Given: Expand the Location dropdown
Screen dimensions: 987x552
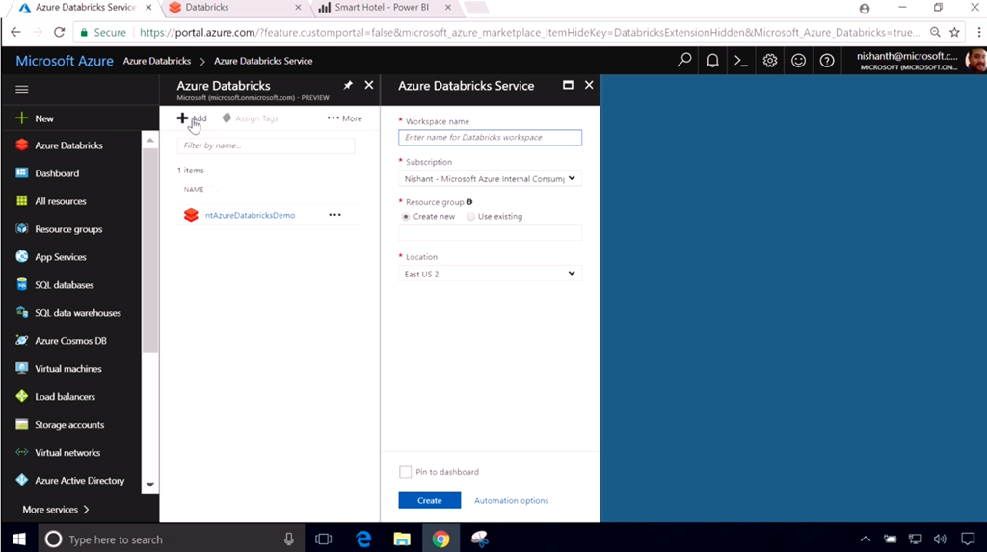Looking at the screenshot, I should coord(490,274).
